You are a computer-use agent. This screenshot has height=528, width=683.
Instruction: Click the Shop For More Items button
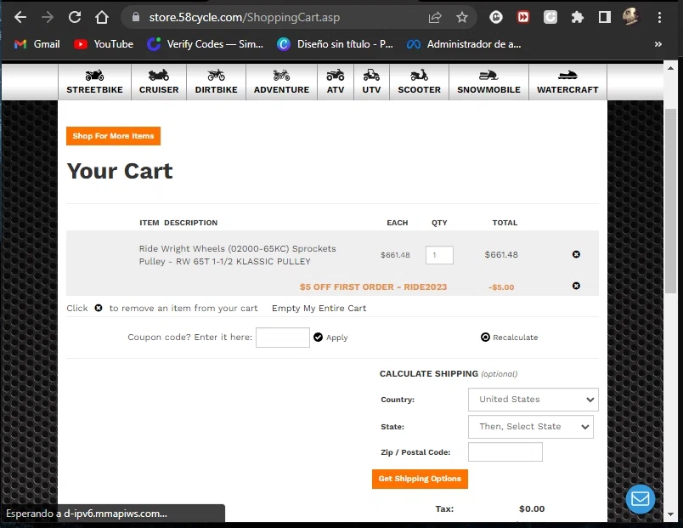coord(113,136)
